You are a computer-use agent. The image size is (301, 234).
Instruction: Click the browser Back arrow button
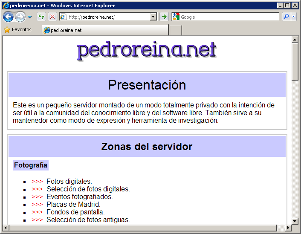(x=8, y=17)
